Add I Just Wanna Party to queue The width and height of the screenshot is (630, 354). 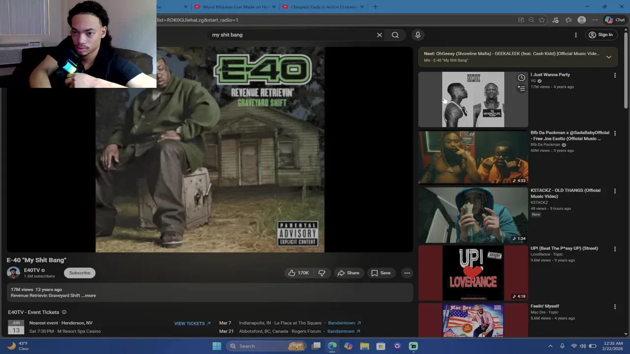(521, 88)
